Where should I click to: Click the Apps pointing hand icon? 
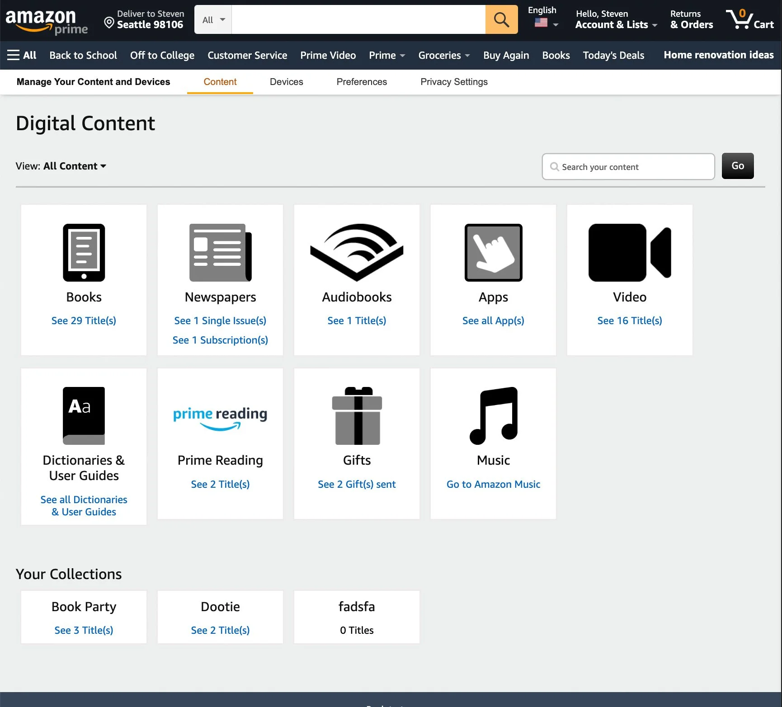click(x=493, y=253)
